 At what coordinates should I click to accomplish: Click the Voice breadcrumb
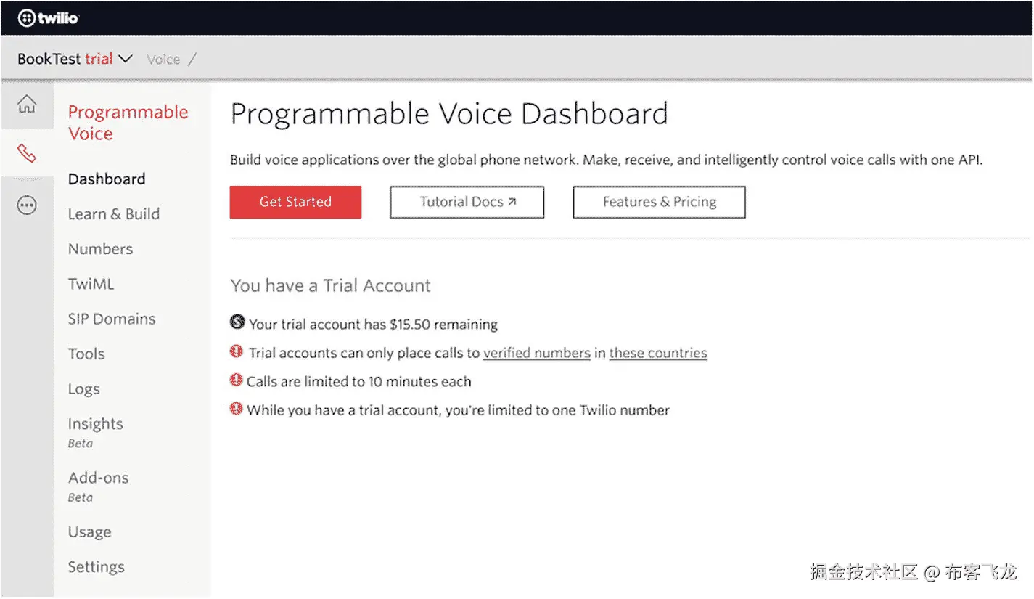(x=163, y=60)
